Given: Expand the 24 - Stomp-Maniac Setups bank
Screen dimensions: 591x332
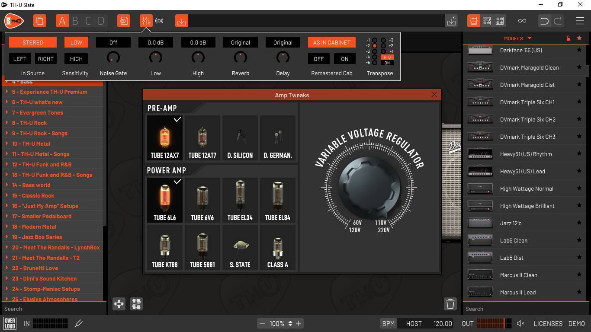Looking at the screenshot, I should pos(7,289).
